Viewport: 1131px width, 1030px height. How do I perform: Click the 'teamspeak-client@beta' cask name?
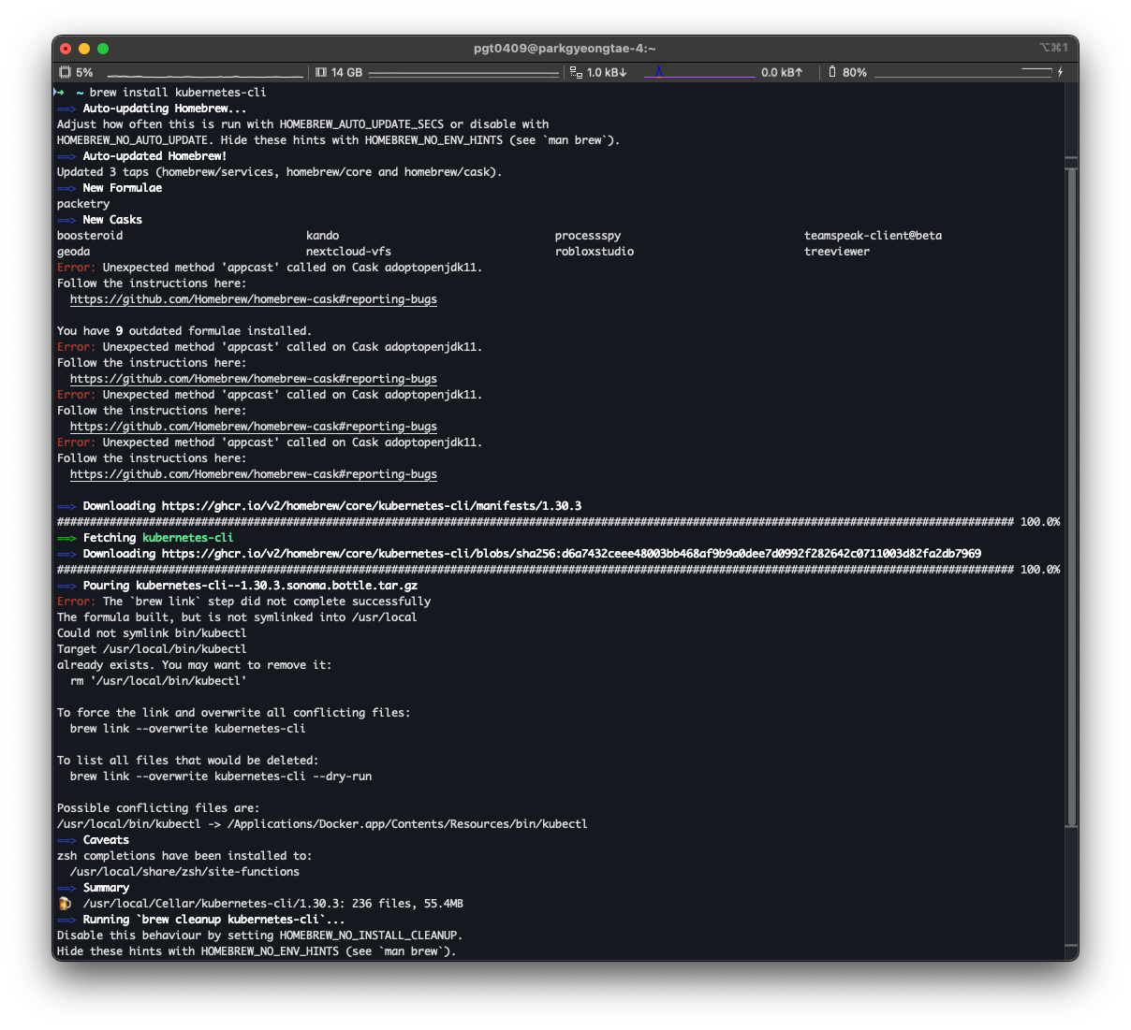pyautogui.click(x=873, y=236)
